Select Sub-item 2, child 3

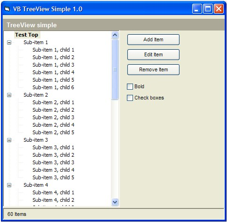point(53,117)
